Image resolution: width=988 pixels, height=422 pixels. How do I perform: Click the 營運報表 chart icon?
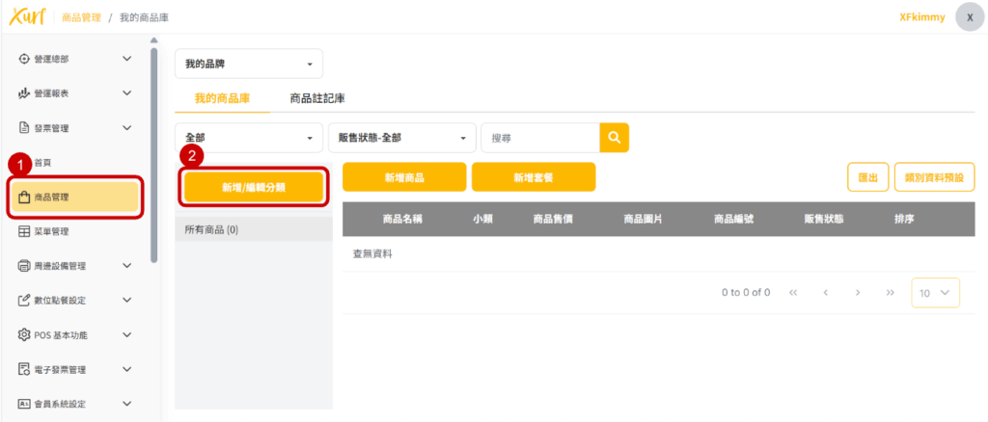pyautogui.click(x=25, y=93)
